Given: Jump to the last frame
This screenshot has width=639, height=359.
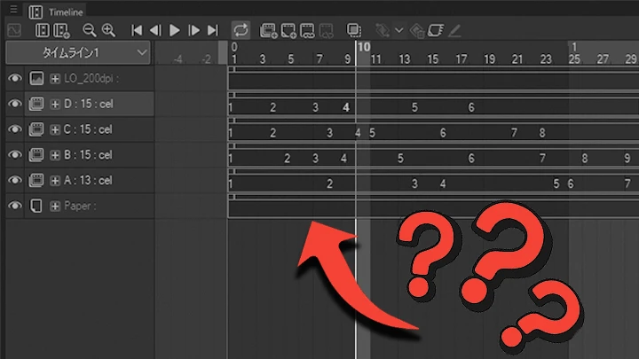Looking at the screenshot, I should click(213, 30).
